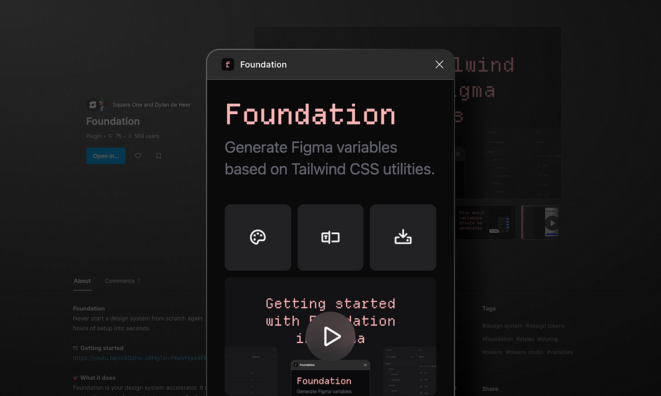This screenshot has height=396, width=661.
Task: Select the #variables tag
Action: 560,352
